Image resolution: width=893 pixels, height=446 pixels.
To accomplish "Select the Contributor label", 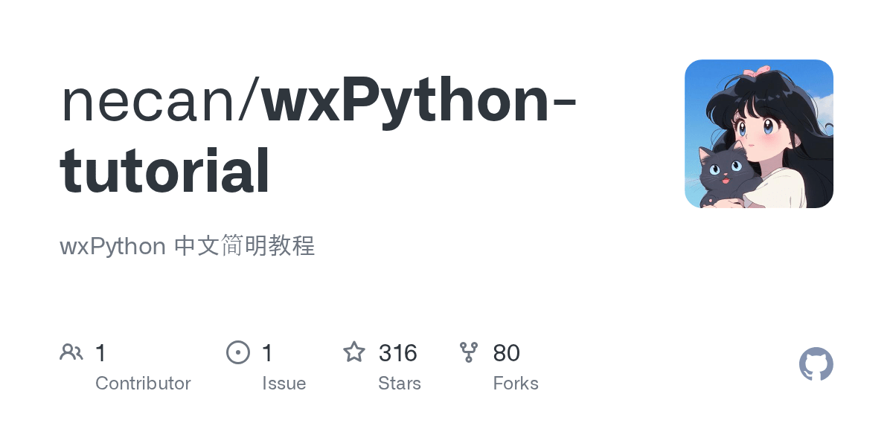I will coord(143,384).
